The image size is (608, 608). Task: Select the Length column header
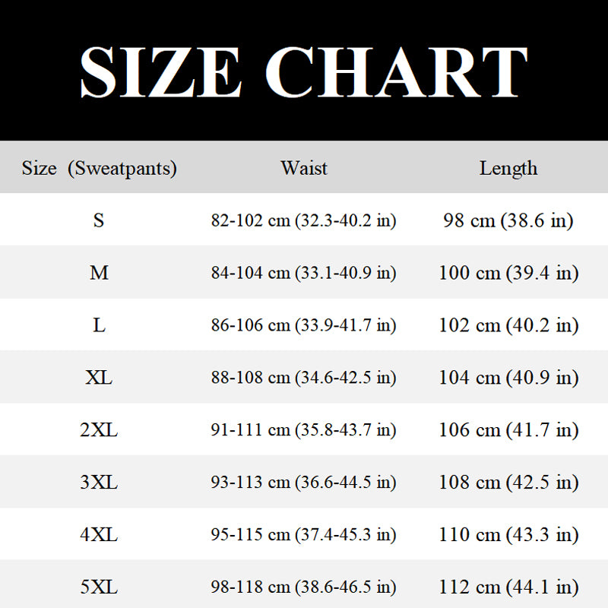click(x=508, y=168)
